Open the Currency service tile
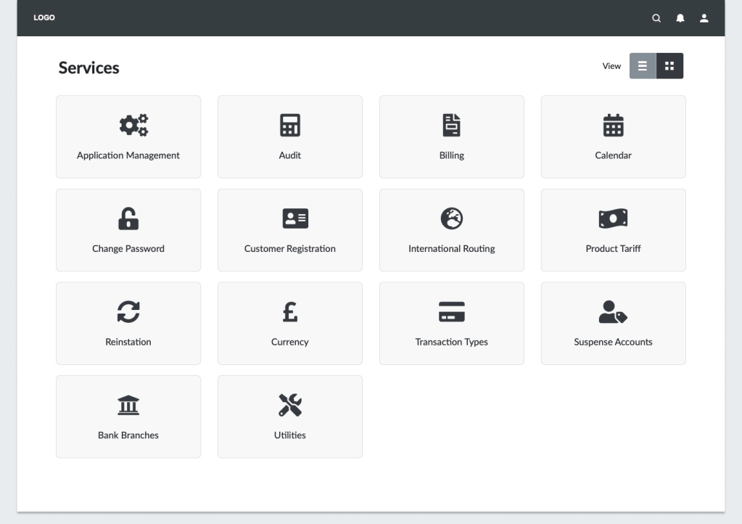 (x=290, y=323)
